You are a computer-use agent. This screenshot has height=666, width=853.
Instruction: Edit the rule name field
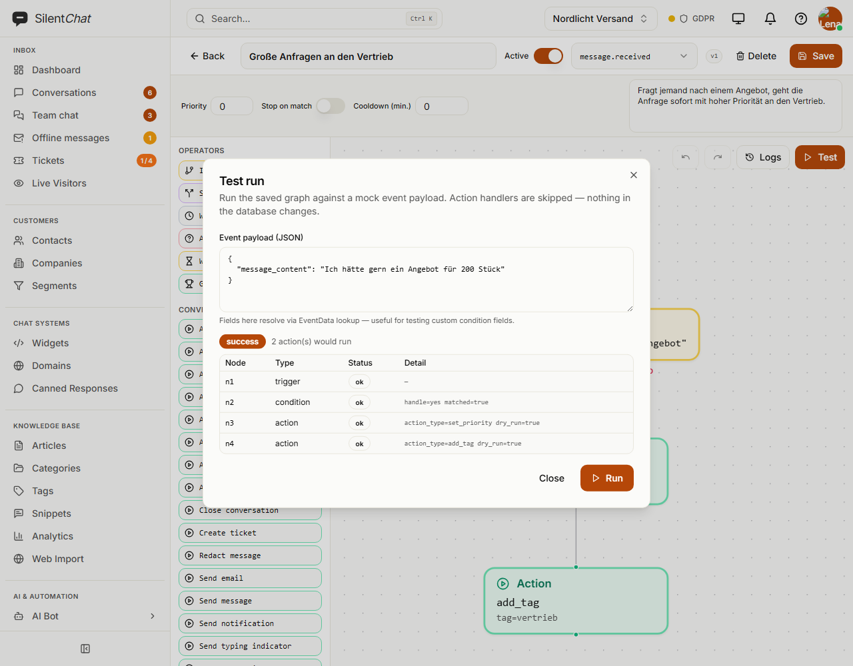click(369, 56)
